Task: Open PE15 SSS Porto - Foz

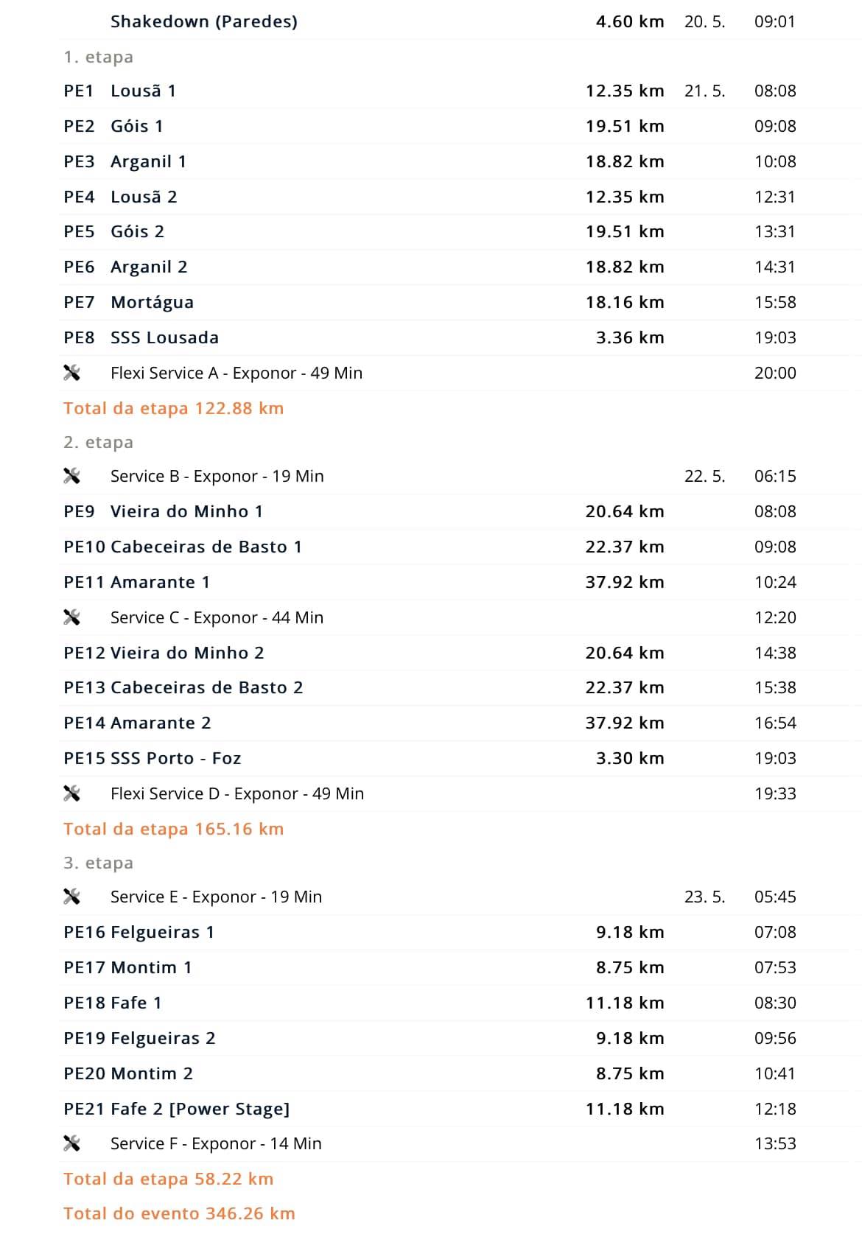Action: tap(175, 758)
